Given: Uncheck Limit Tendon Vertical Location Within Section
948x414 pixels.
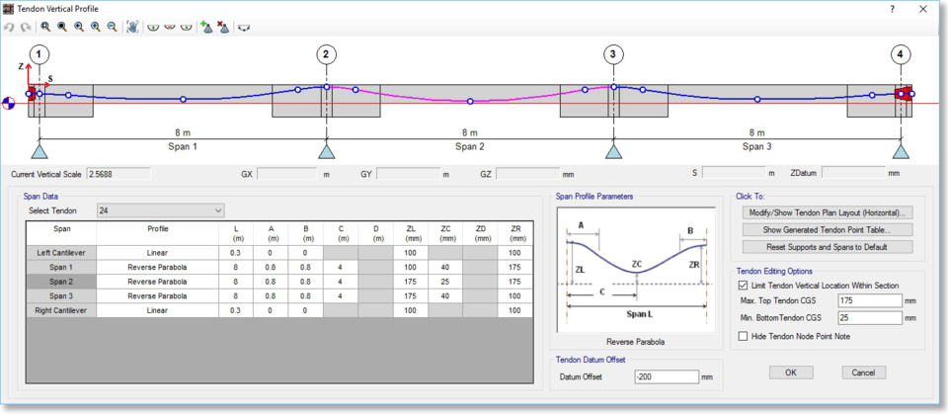Looking at the screenshot, I should point(744,286).
